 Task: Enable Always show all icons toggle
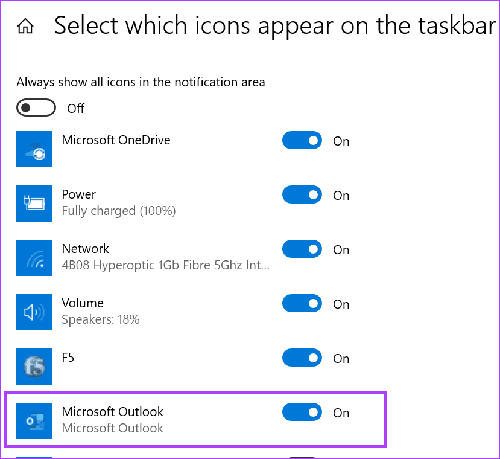[36, 108]
